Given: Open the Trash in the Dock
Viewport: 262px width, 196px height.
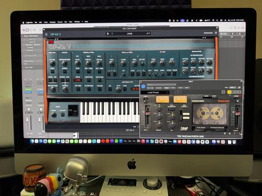Looking at the screenshot, I should pyautogui.click(x=234, y=142).
